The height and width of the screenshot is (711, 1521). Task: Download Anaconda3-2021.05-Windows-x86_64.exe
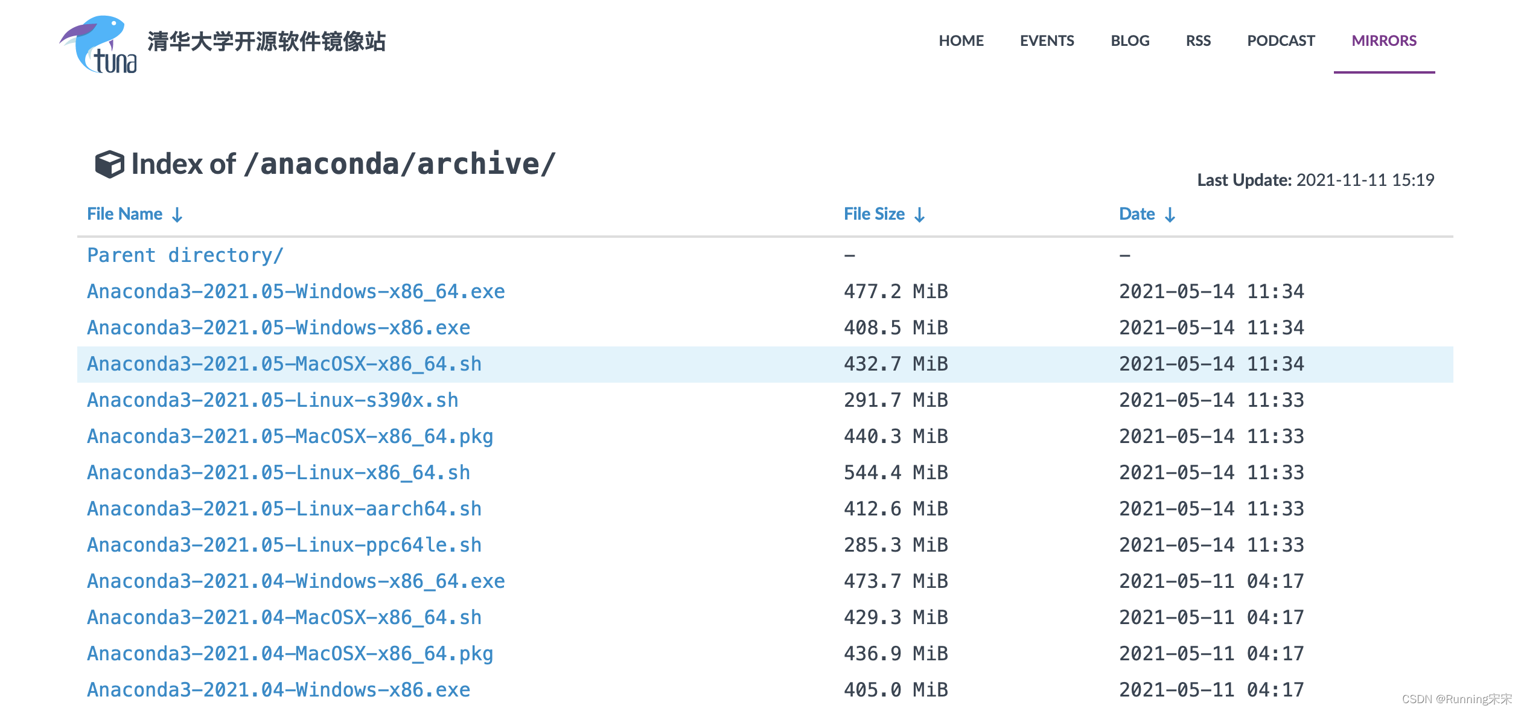coord(296,292)
